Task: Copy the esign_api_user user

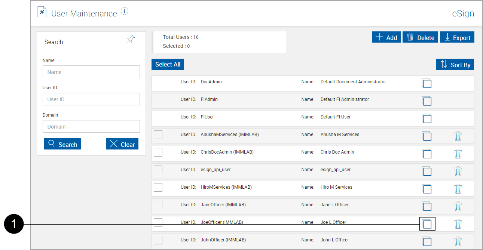Action: click(427, 171)
